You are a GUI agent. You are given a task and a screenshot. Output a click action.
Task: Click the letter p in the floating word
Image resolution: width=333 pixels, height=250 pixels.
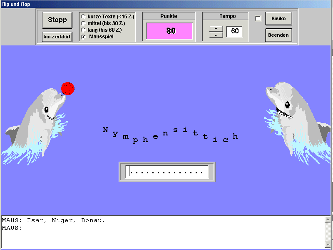(135, 140)
